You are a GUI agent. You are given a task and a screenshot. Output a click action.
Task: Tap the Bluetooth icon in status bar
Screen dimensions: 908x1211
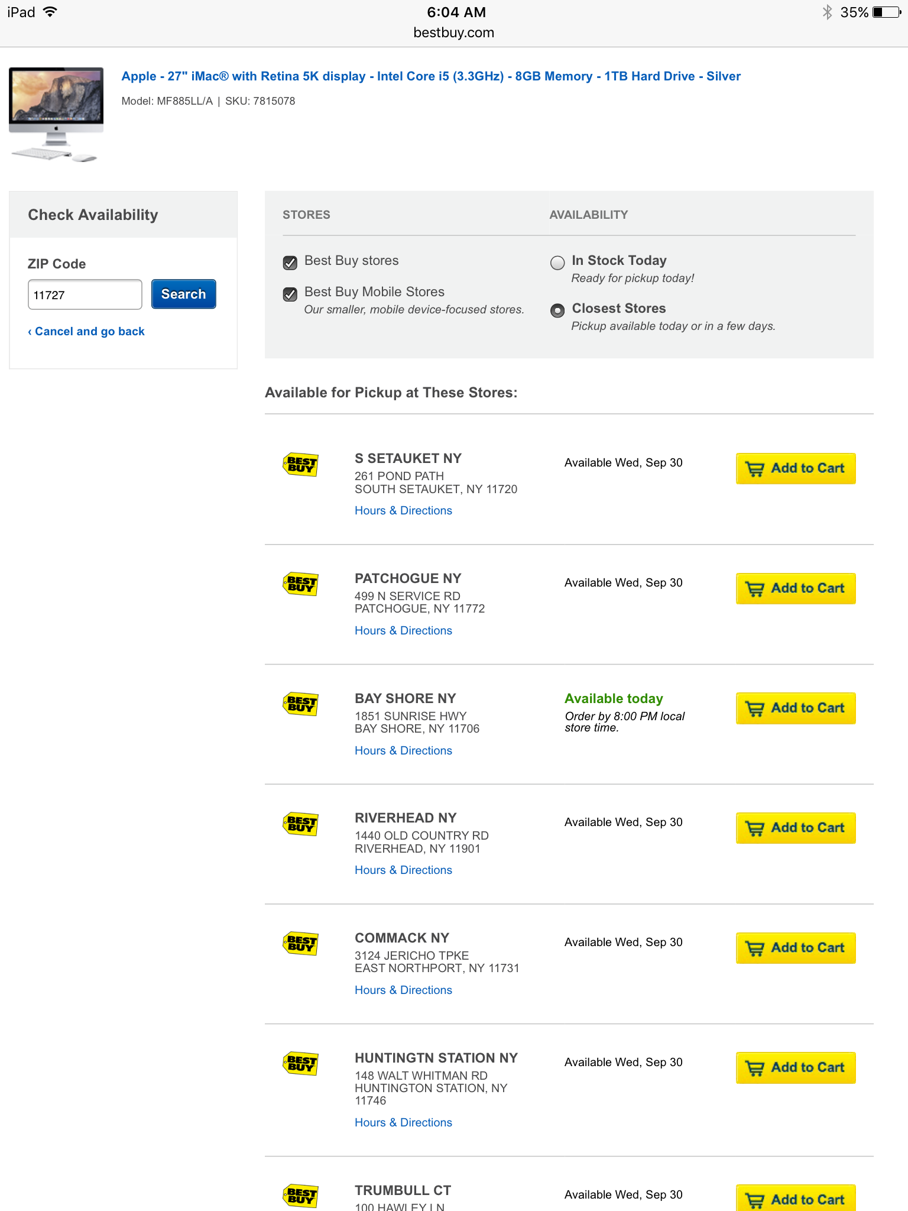827,12
